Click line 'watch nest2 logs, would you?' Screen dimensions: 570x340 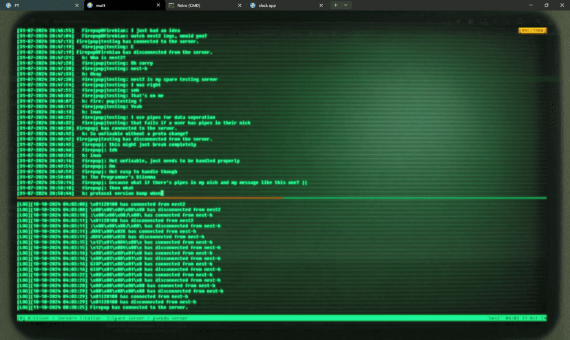tap(169, 36)
